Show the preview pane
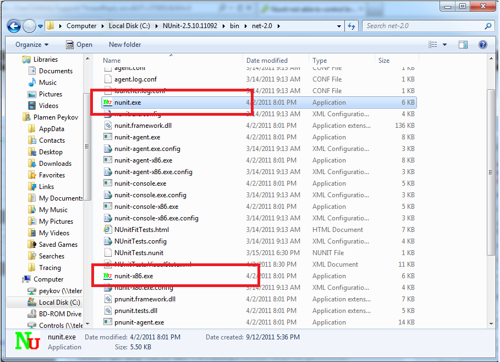This screenshot has height=362, width=500. pyautogui.click(x=463, y=45)
